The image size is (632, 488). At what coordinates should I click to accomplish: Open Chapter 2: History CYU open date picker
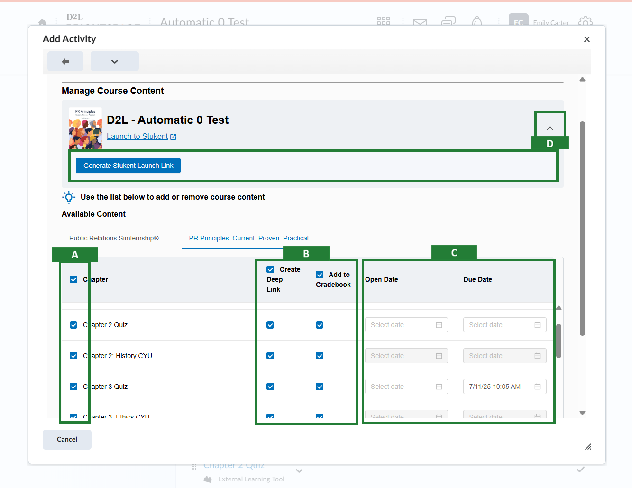(406, 356)
